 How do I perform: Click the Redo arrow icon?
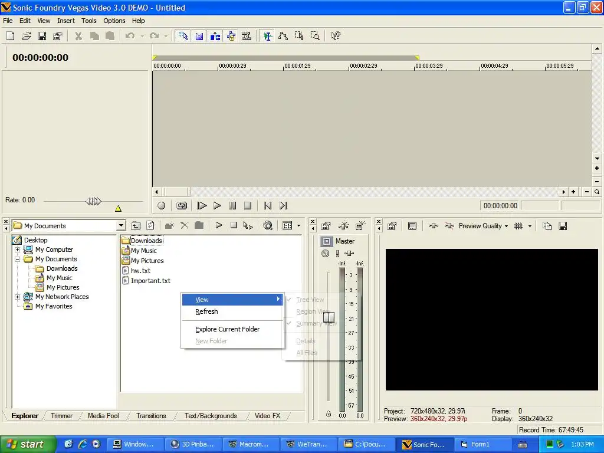click(154, 36)
